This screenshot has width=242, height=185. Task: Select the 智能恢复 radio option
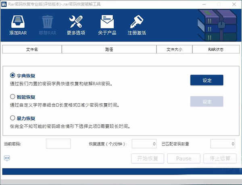(x=13, y=97)
